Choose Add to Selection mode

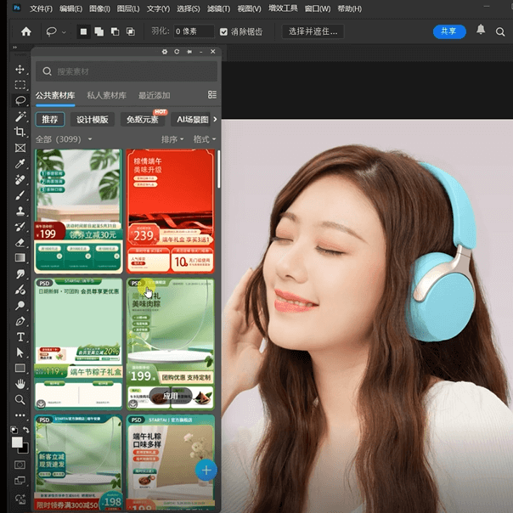click(x=99, y=31)
